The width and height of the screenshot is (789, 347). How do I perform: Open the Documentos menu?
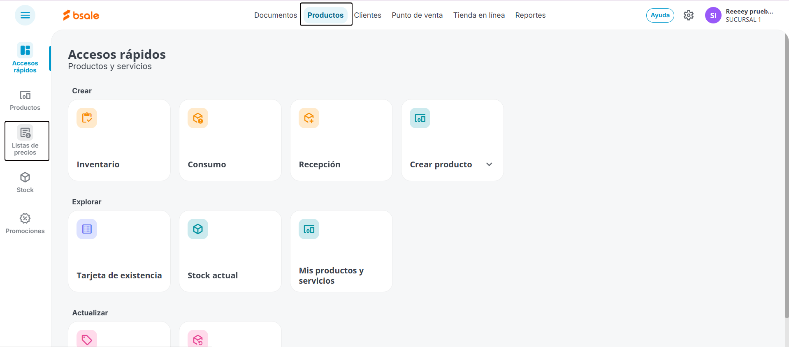point(276,15)
